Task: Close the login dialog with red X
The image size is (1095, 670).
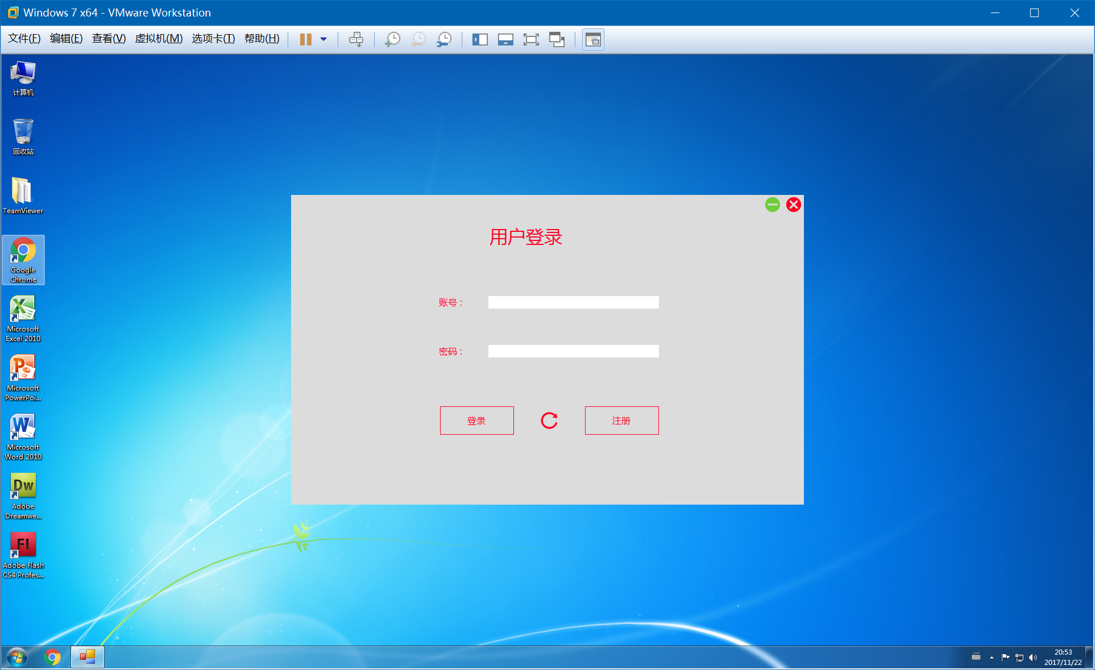Action: (x=794, y=205)
